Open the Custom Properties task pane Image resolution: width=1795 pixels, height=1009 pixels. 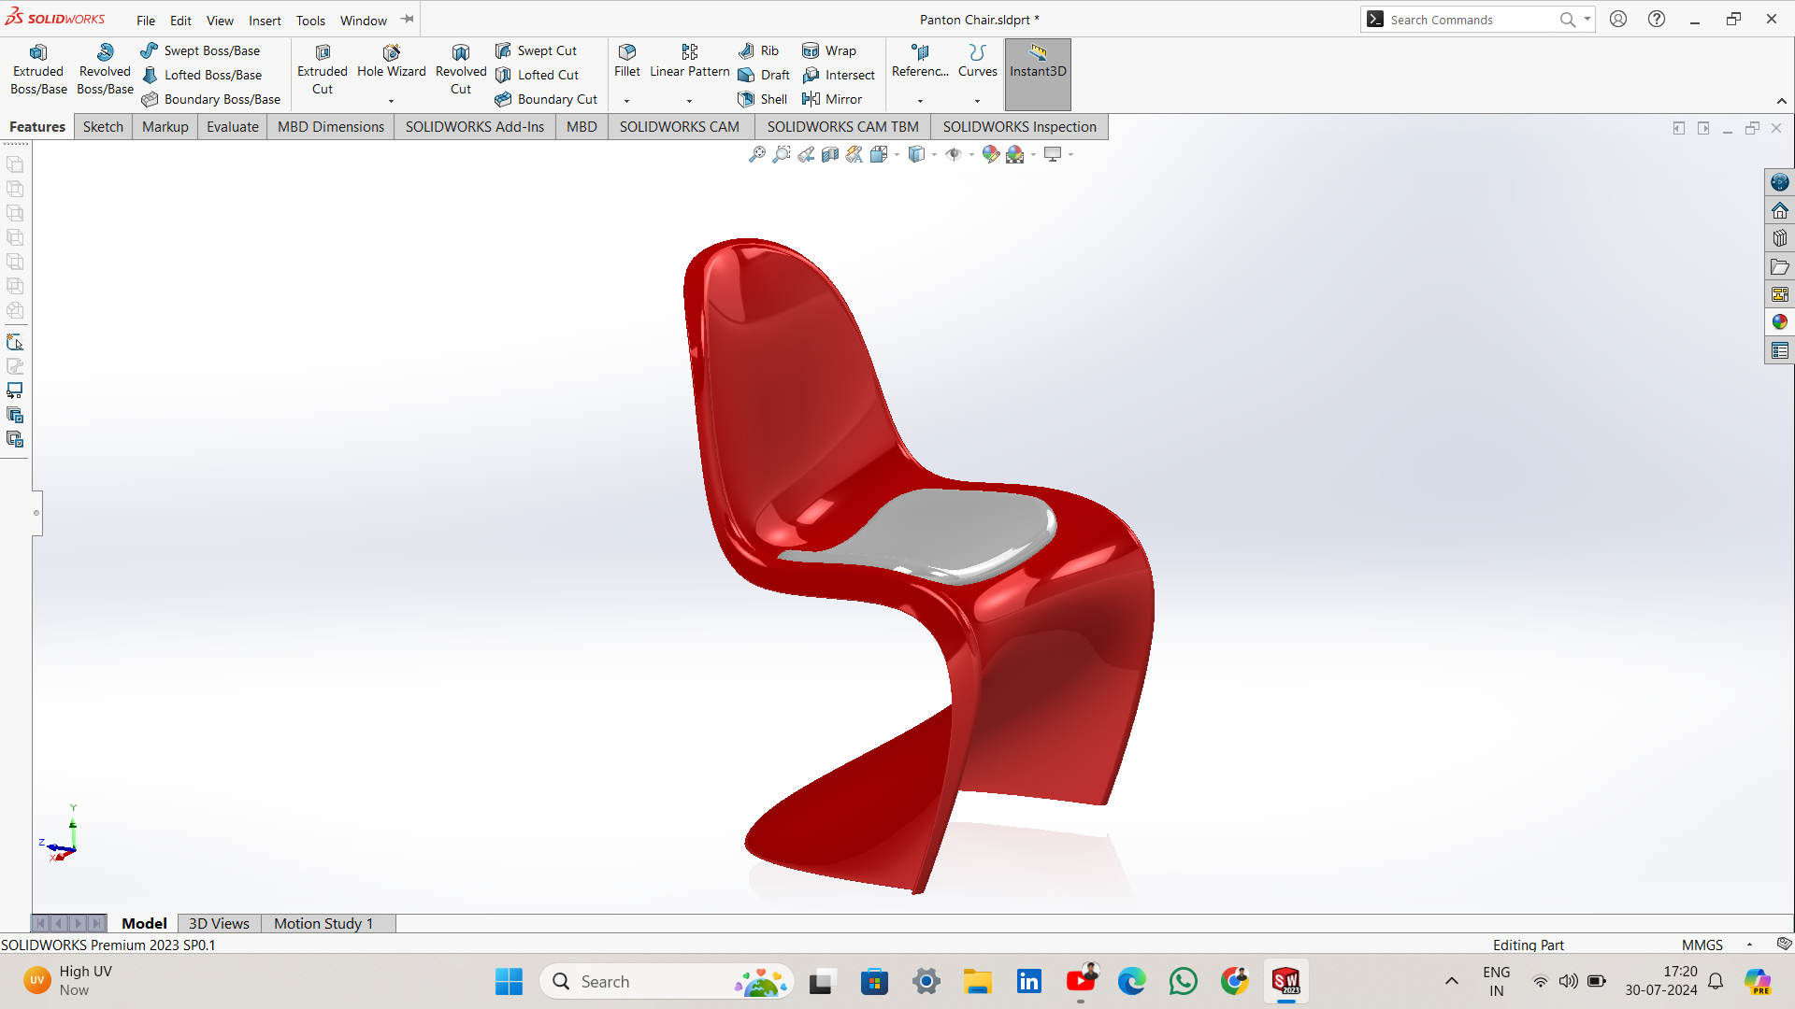(1780, 350)
